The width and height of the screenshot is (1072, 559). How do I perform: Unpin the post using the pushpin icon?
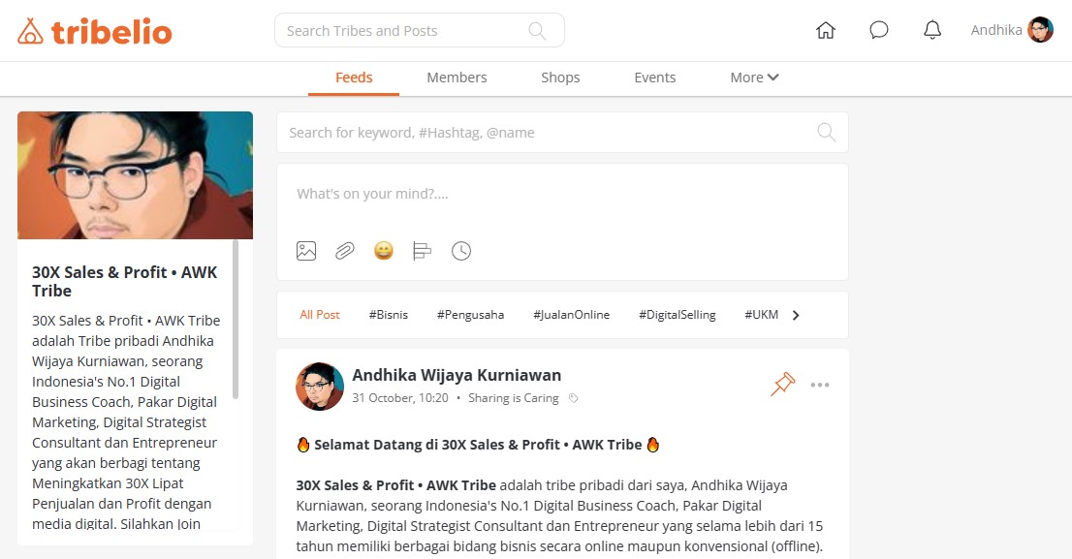coord(783,384)
